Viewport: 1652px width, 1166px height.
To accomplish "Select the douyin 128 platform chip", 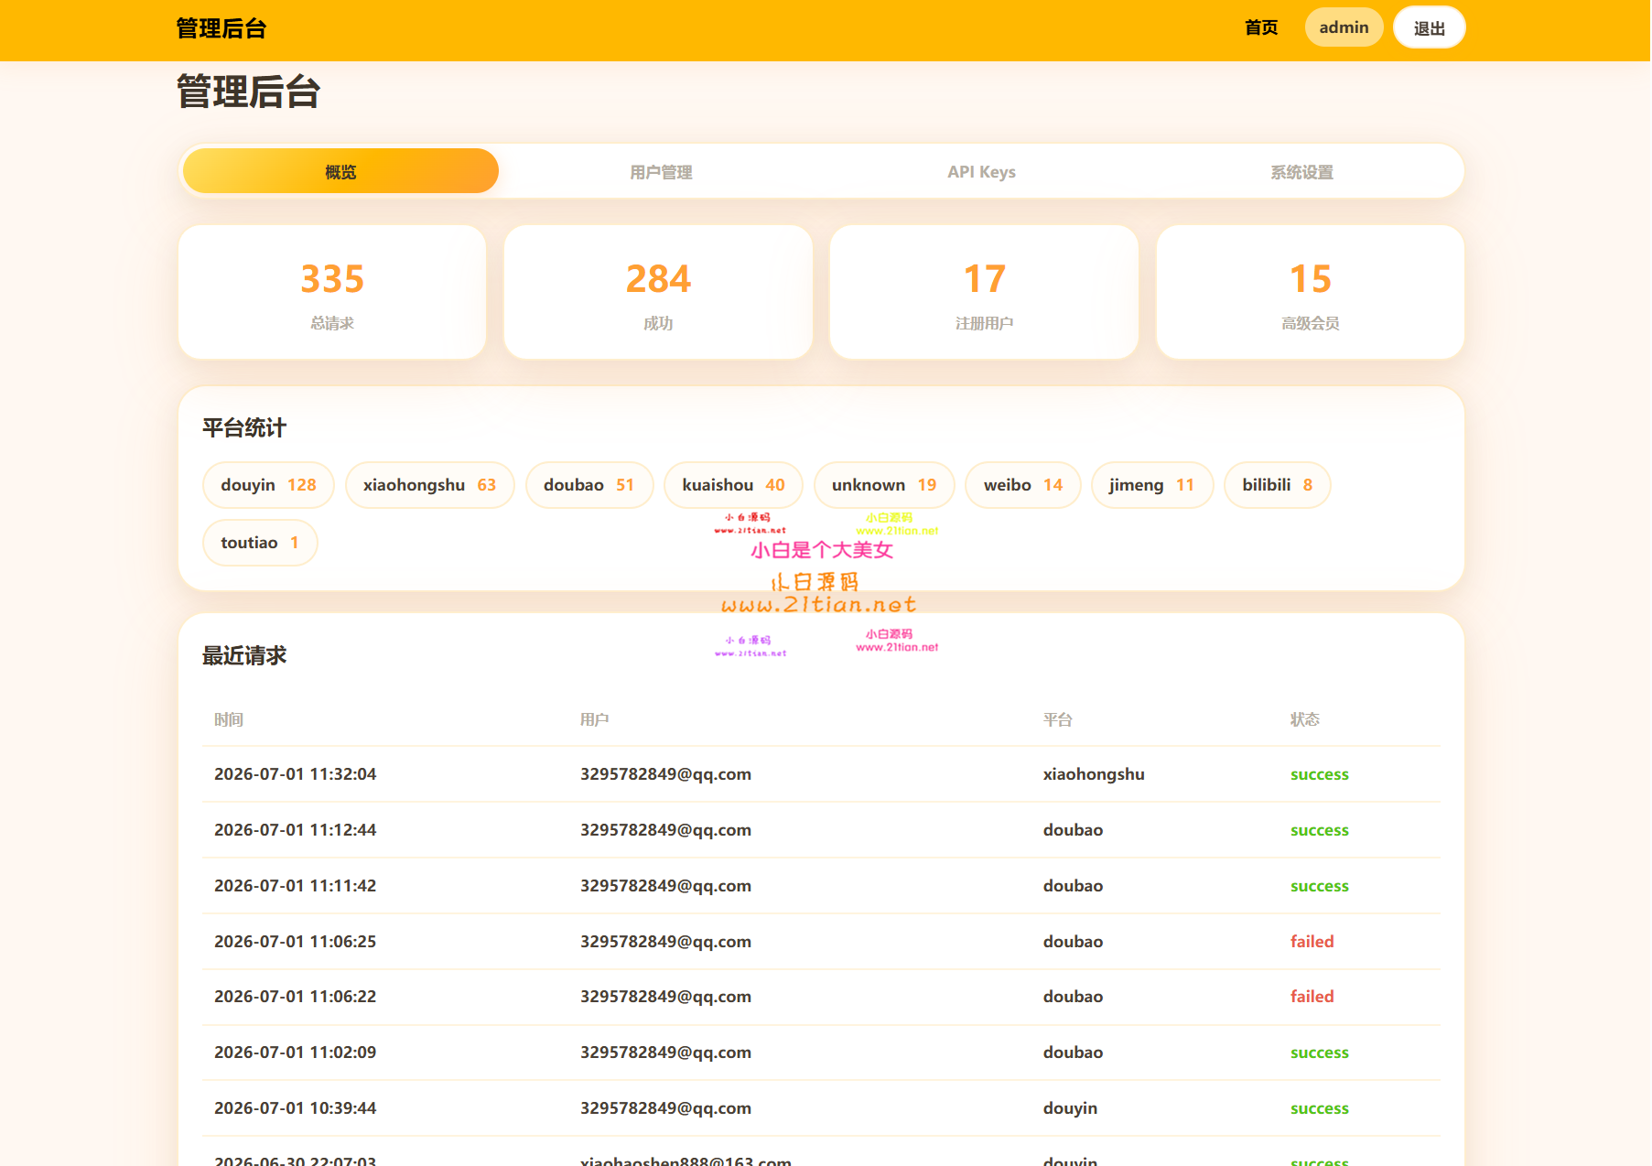I will pos(268,485).
